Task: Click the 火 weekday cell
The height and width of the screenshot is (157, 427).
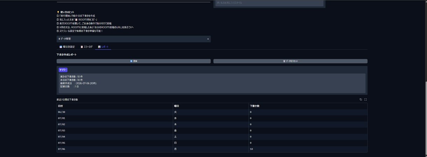Action: [211, 112]
